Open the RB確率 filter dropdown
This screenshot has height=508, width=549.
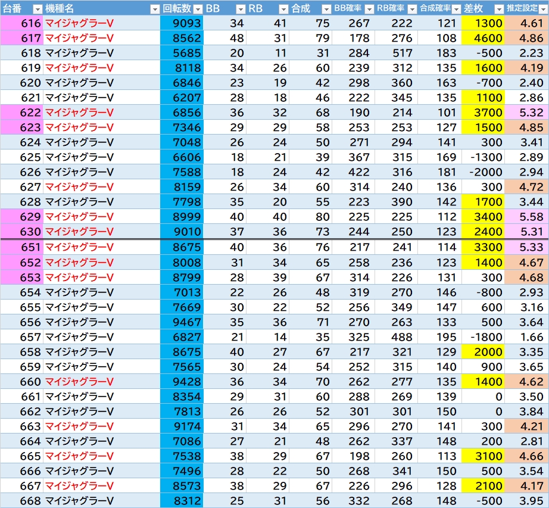pyautogui.click(x=411, y=9)
